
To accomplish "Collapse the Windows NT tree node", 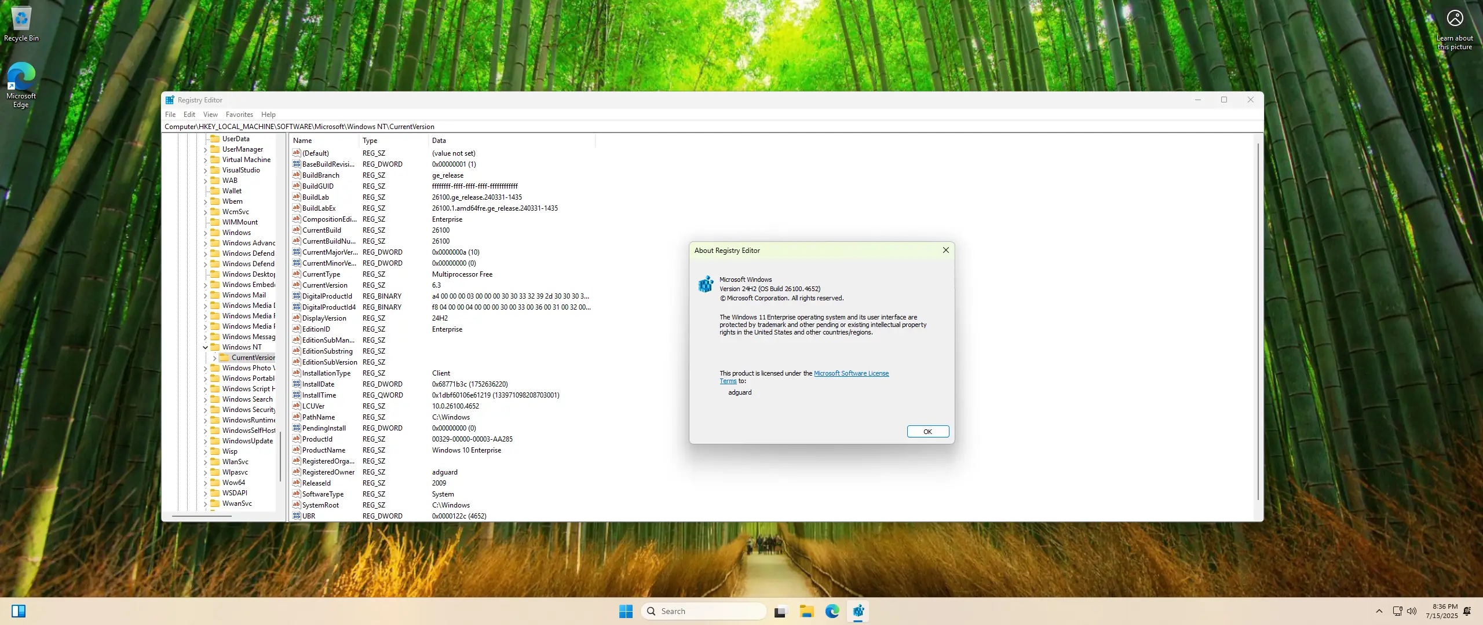I will (x=206, y=347).
